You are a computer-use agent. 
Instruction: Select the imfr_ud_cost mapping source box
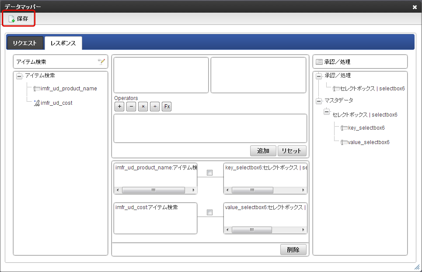coord(156,218)
